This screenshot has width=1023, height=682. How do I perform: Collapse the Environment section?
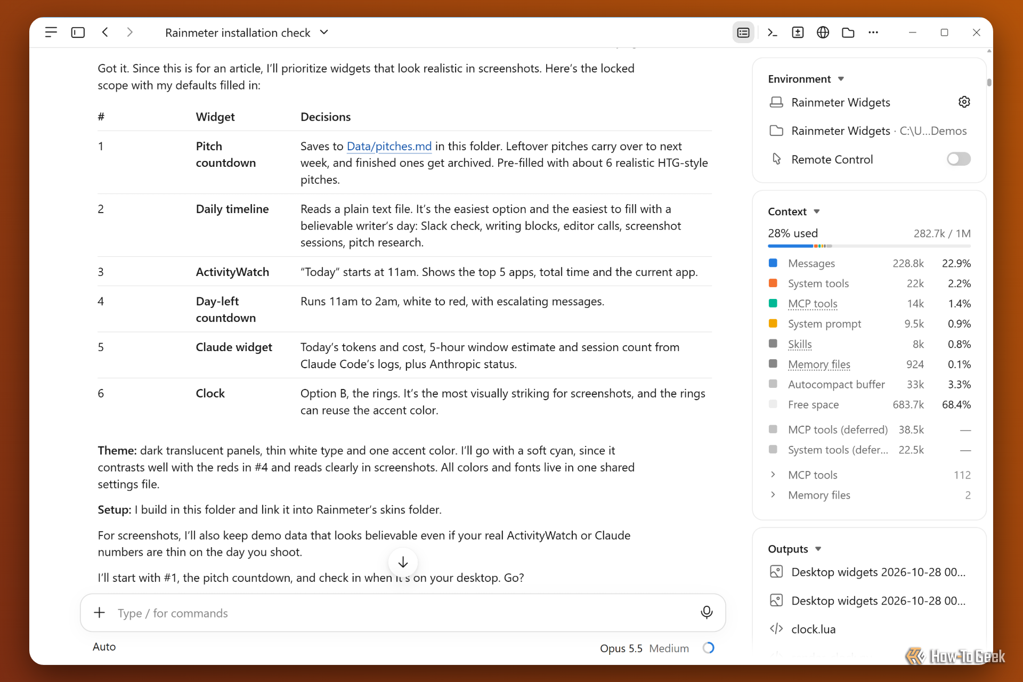[x=806, y=79]
